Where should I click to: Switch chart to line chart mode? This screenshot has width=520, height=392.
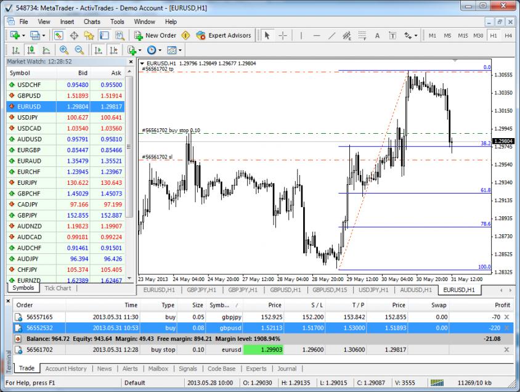pos(46,51)
